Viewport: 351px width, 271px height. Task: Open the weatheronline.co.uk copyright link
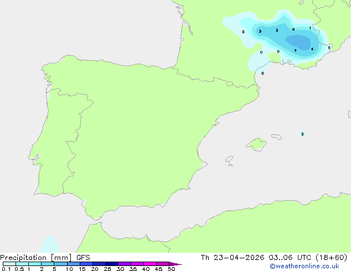pos(304,266)
